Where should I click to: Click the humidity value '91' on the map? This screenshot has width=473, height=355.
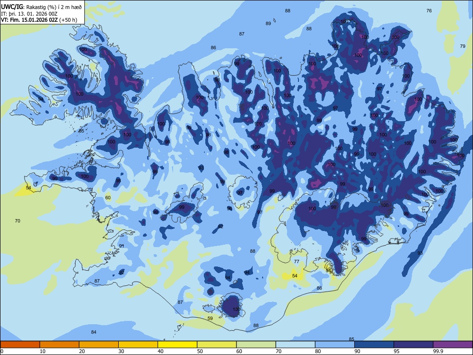pyautogui.click(x=121, y=246)
